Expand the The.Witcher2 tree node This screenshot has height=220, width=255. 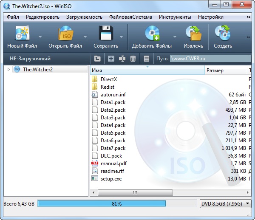click(x=8, y=70)
